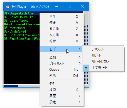Select リピートしない (no repeat) mode

(103, 62)
